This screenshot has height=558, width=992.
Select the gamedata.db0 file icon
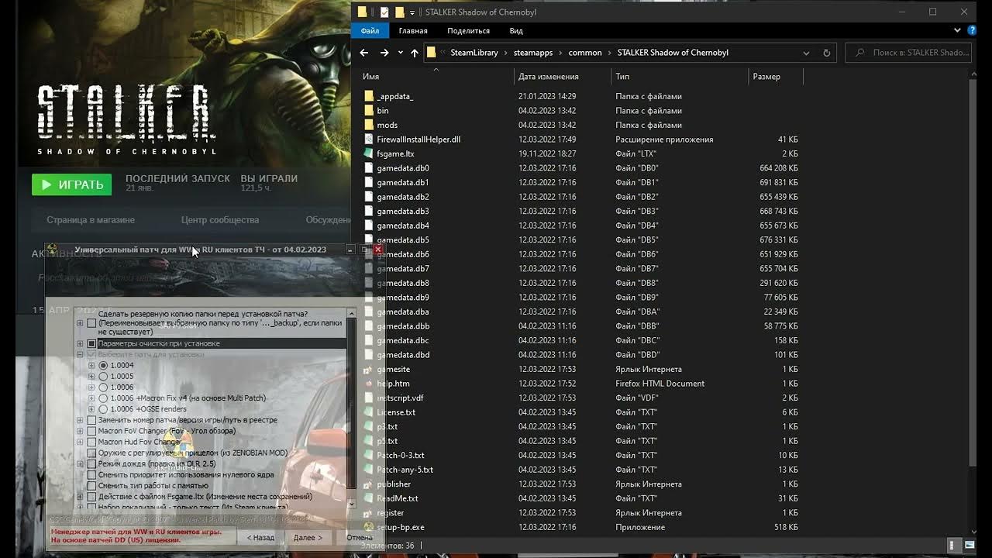click(369, 168)
